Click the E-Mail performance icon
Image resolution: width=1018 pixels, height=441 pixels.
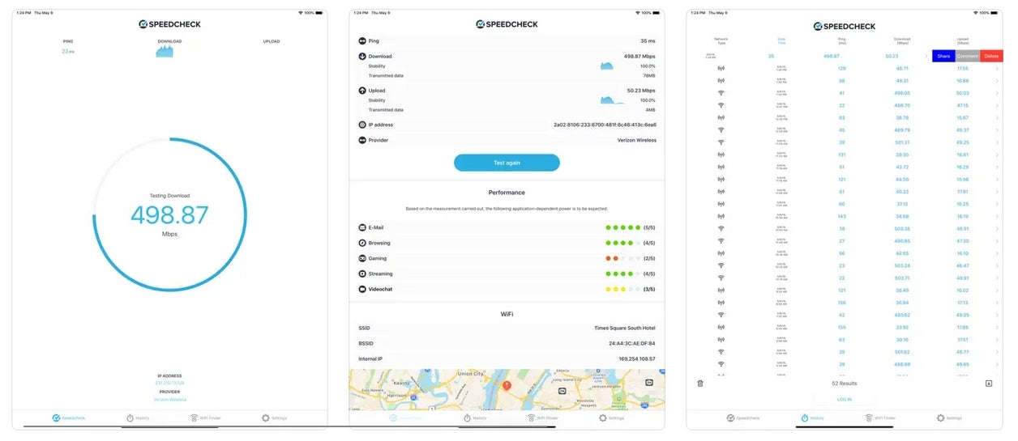click(x=362, y=228)
